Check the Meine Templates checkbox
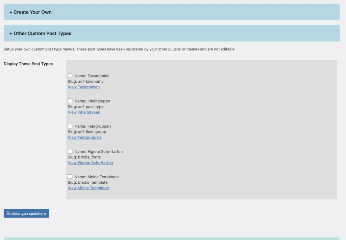 pyautogui.click(x=70, y=176)
